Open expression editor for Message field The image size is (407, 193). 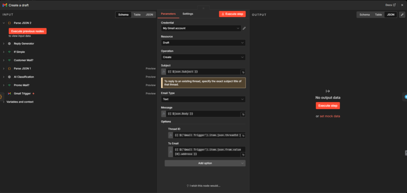(x=243, y=115)
